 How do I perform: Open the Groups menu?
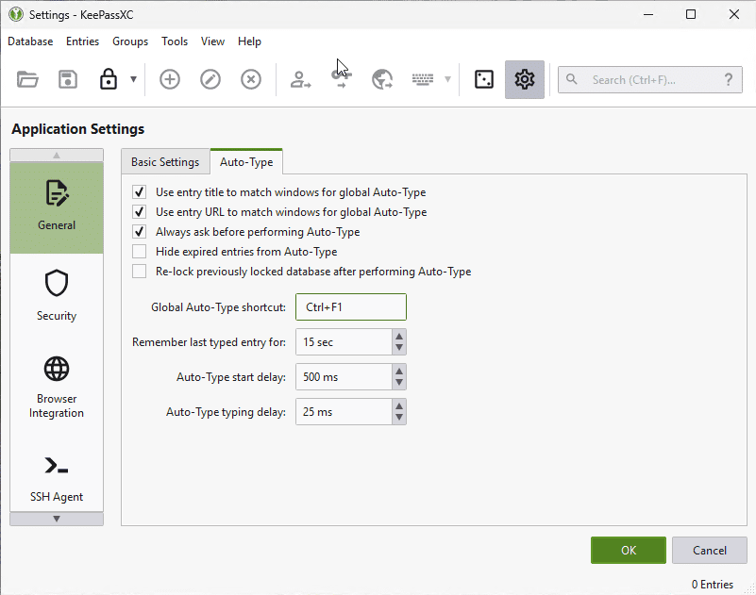pos(130,41)
